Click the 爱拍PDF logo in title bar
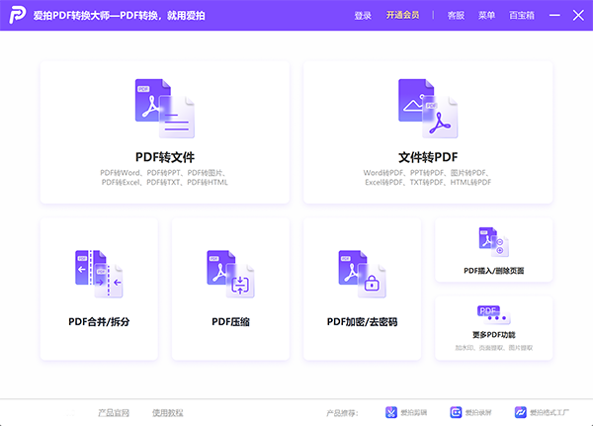The image size is (593, 426). (18, 15)
